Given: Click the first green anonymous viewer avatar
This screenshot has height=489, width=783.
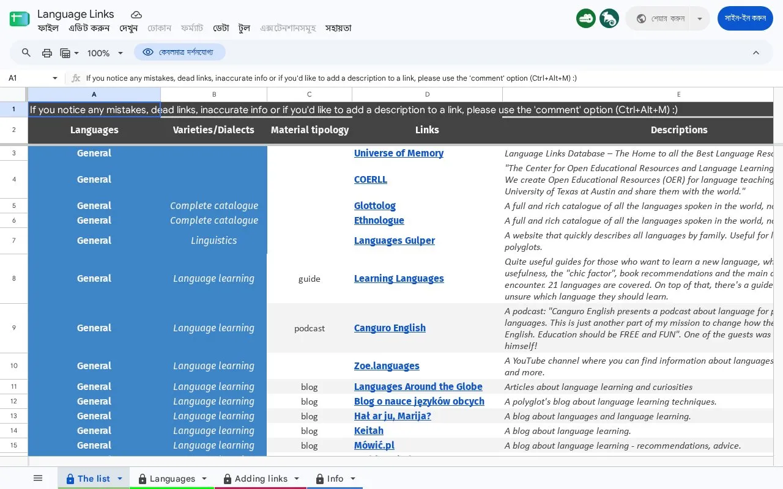Looking at the screenshot, I should tap(586, 18).
